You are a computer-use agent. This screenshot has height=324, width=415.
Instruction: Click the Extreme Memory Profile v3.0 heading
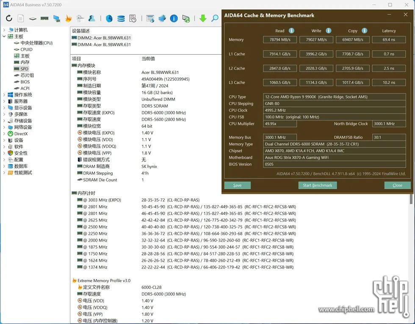[104, 281]
